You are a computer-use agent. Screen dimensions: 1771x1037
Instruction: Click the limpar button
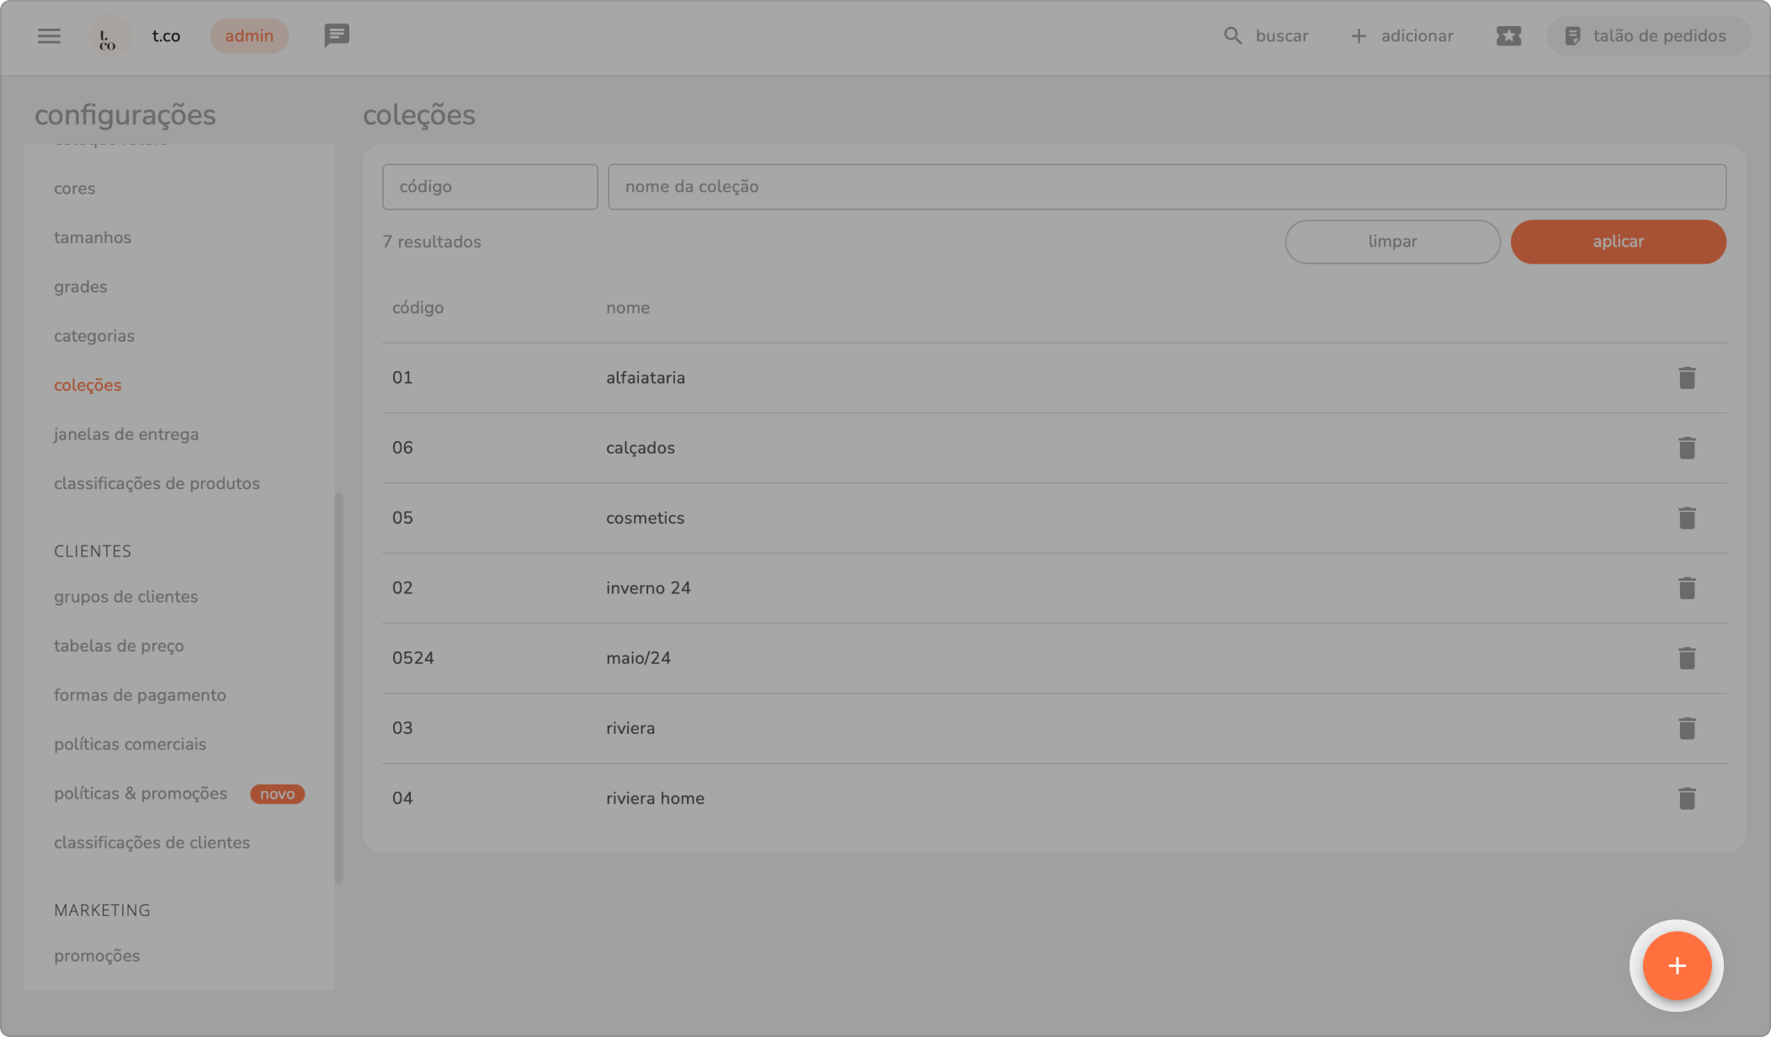1391,242
